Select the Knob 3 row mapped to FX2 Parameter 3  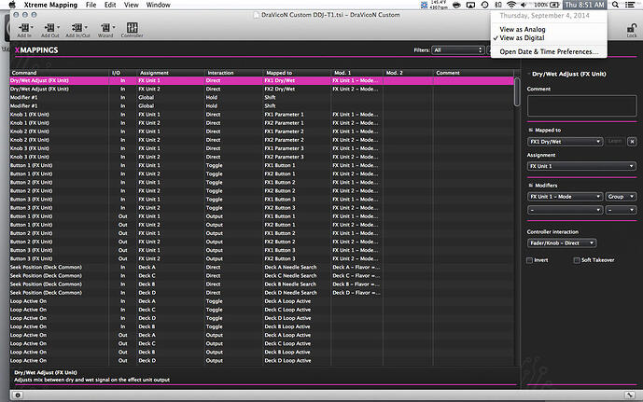[x=261, y=157]
